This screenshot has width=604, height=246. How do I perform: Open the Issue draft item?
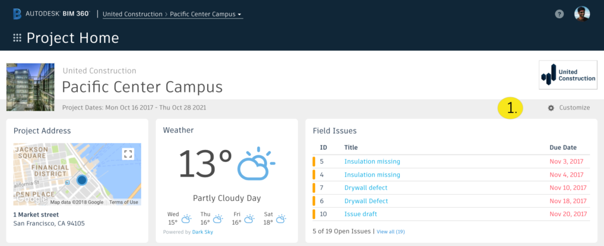click(360, 214)
